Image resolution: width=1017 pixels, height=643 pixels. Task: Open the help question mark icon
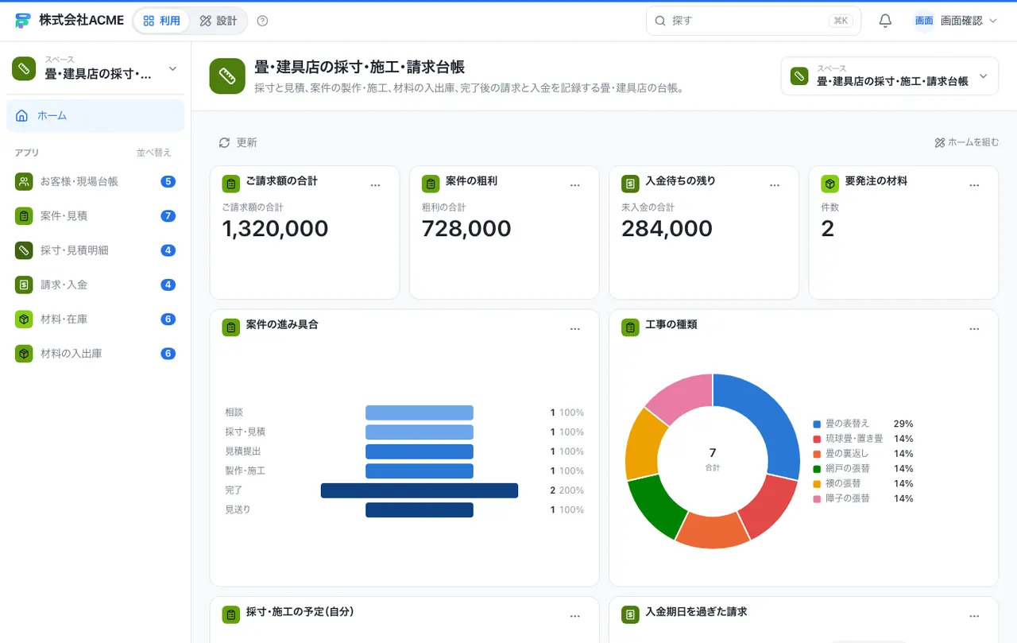263,21
